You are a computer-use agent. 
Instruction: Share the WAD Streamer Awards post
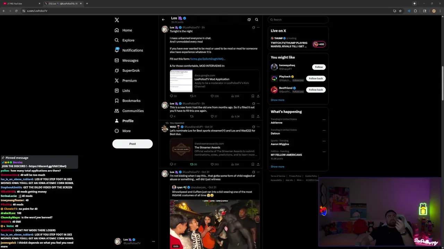(x=258, y=164)
